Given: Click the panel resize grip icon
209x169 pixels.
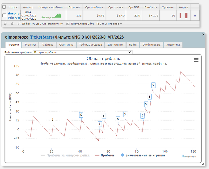Looking at the screenshot, I should [203, 164].
